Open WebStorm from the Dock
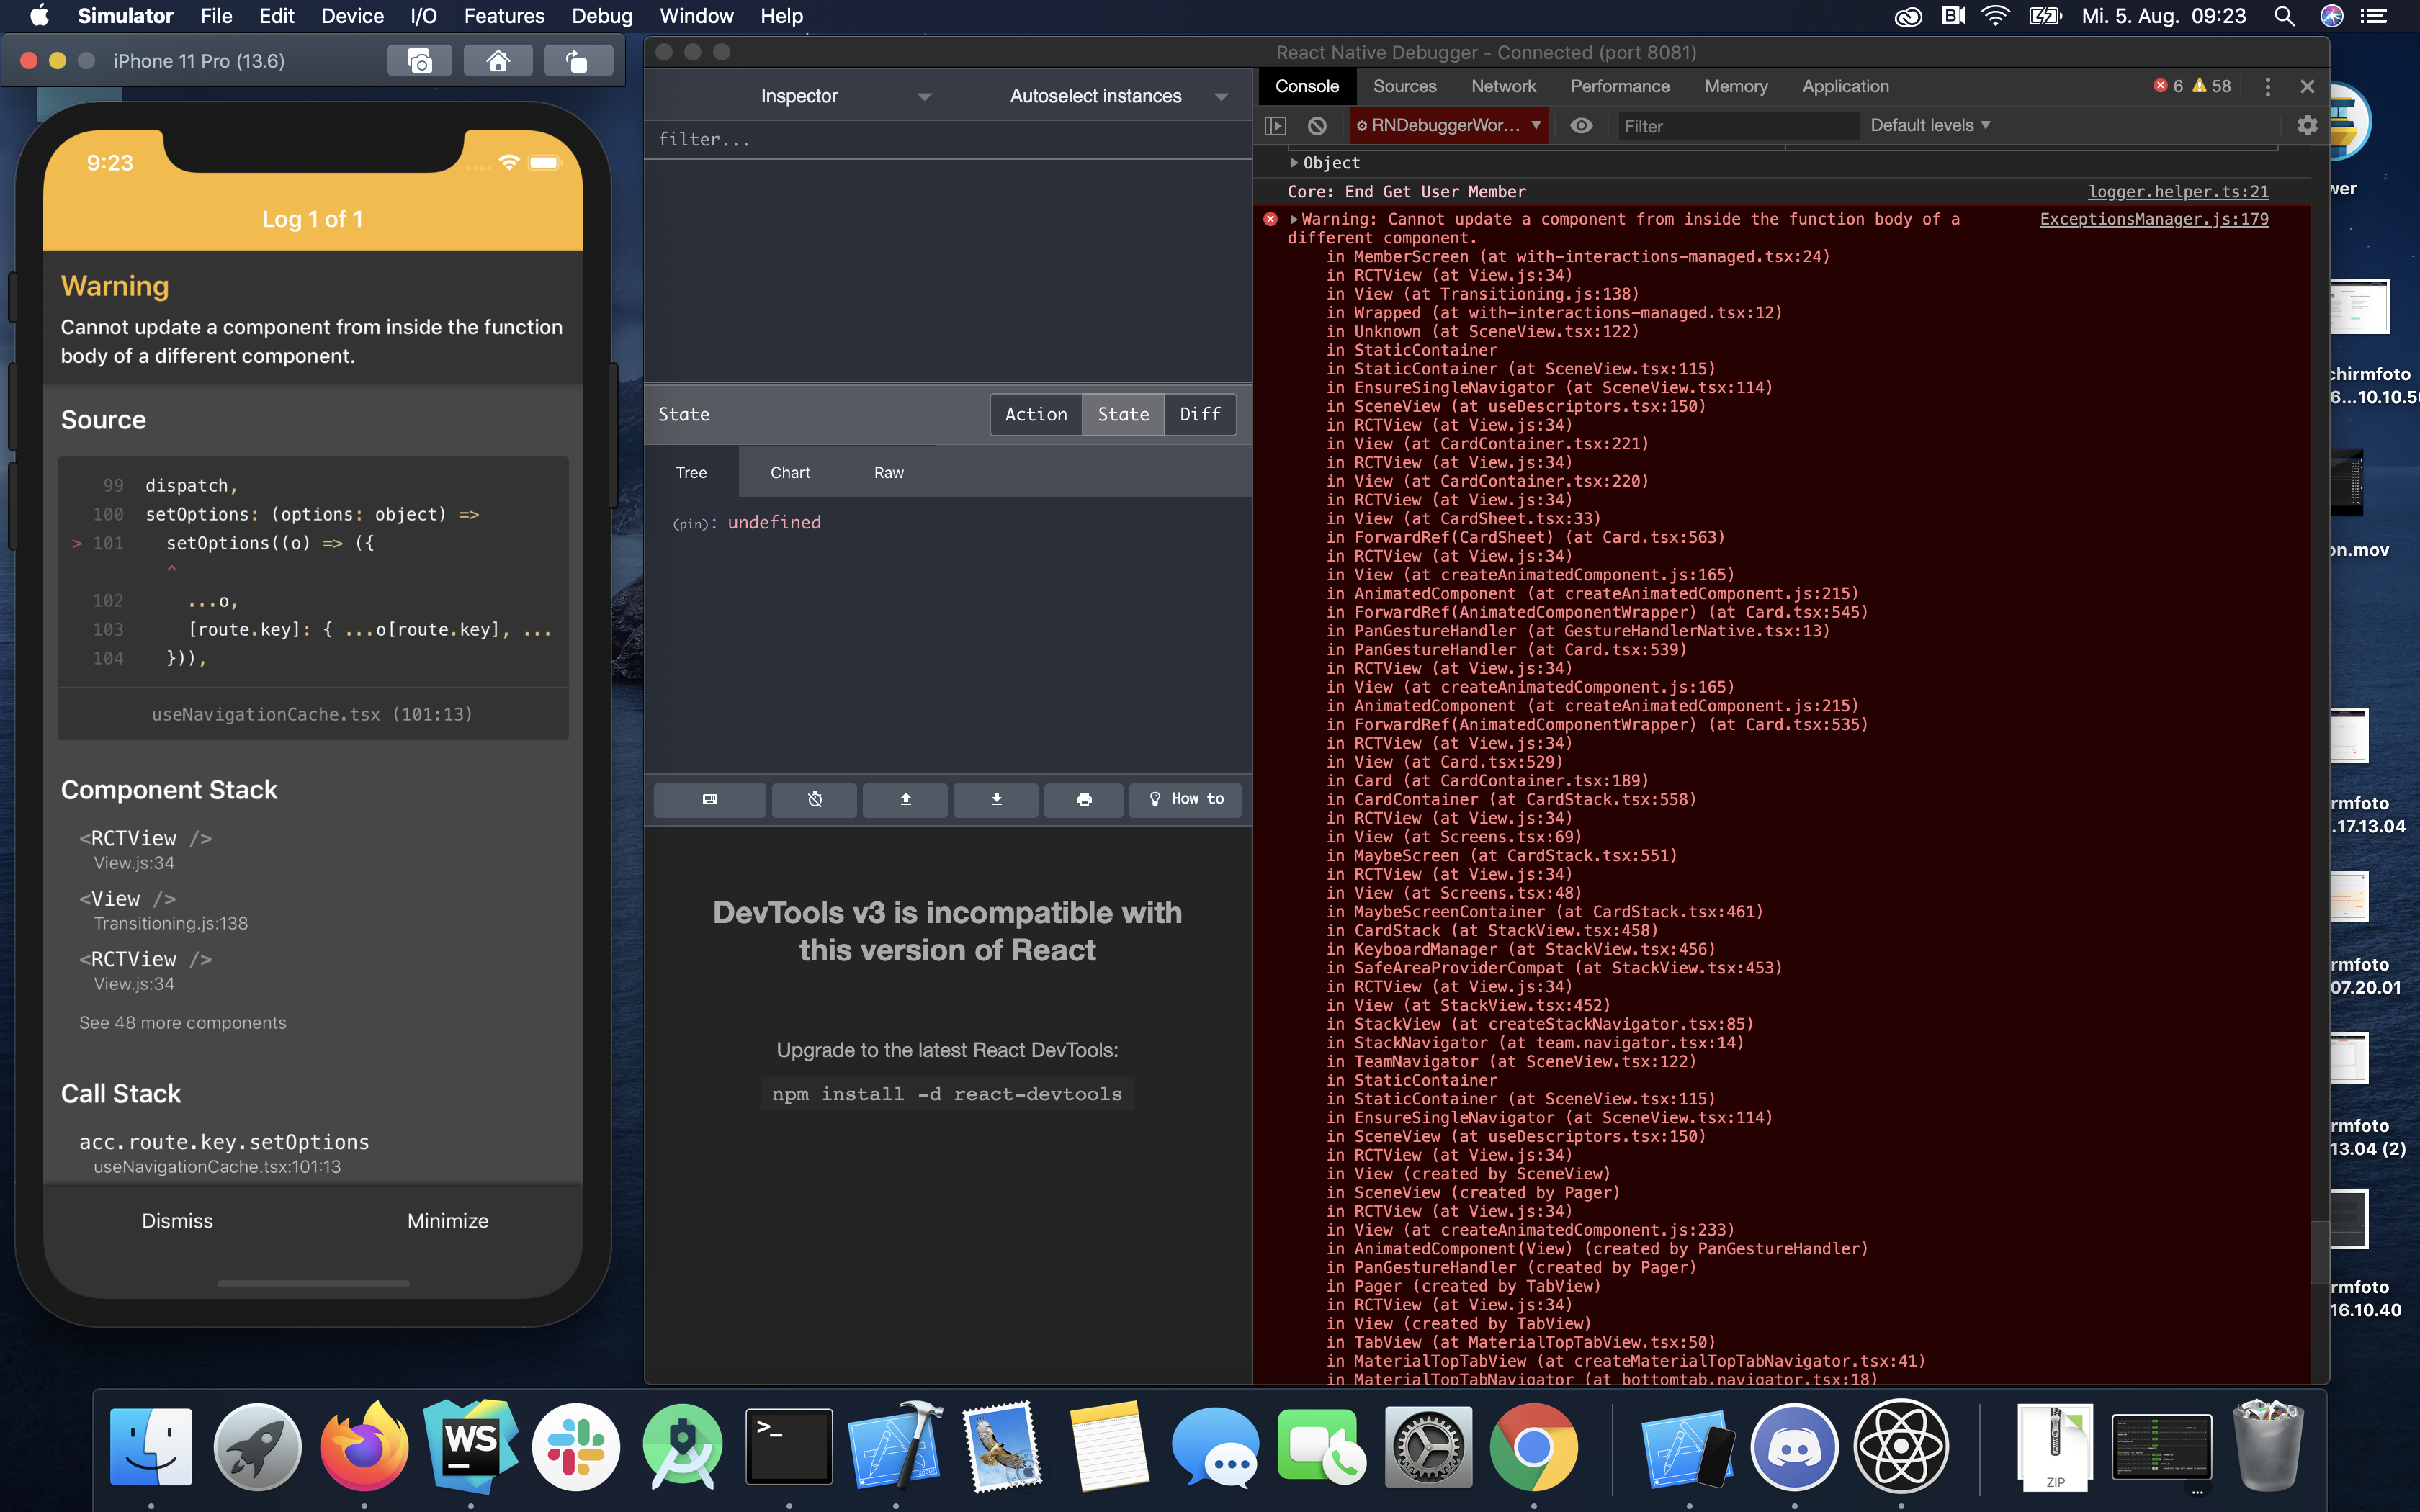Viewport: 2420px width, 1512px height. (x=470, y=1447)
